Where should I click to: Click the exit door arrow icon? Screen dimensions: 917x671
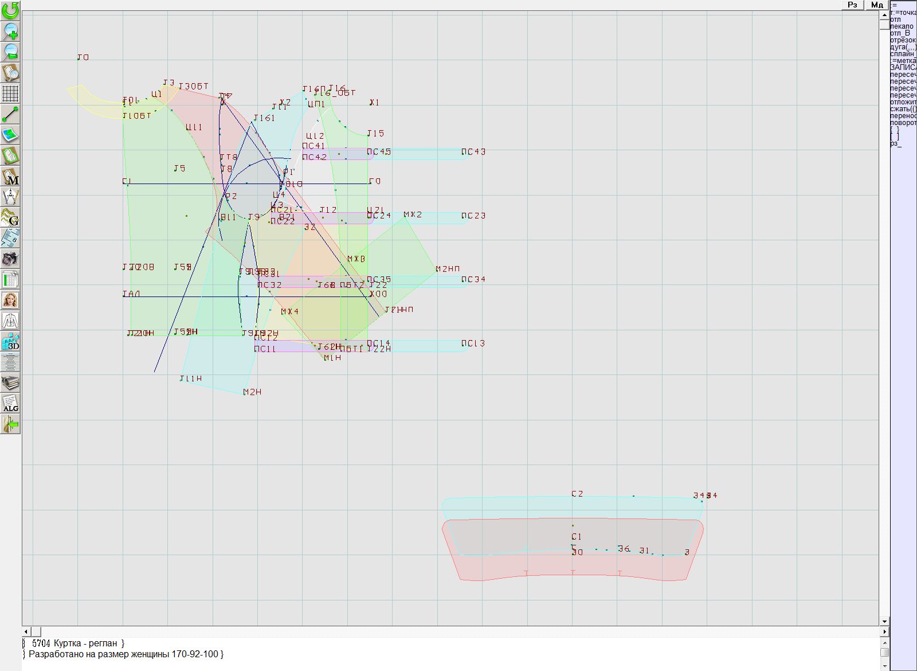tap(10, 424)
